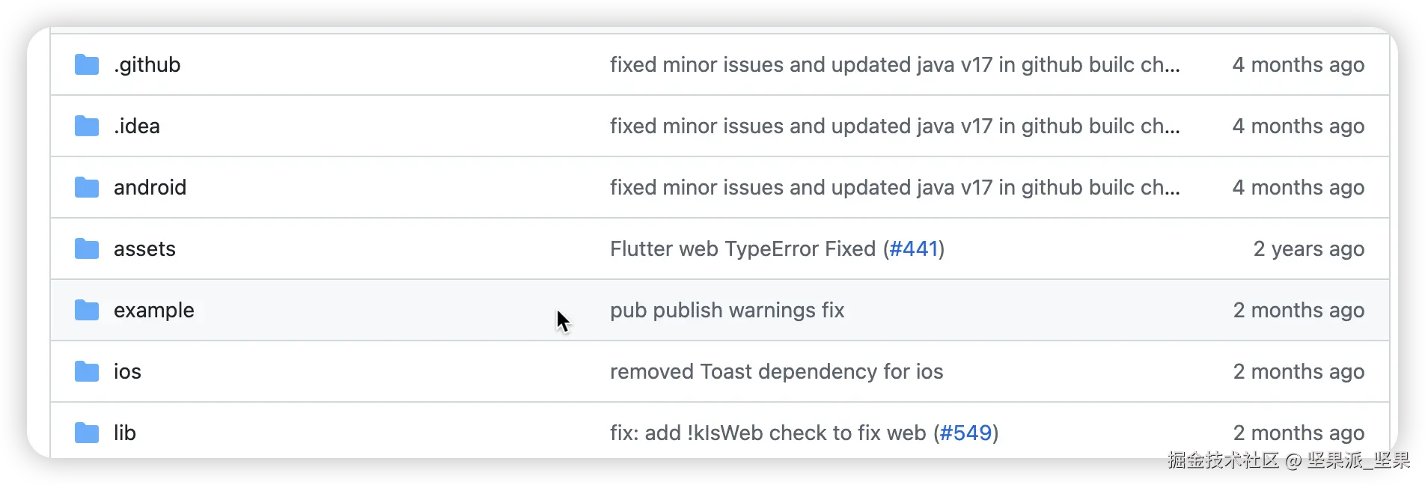Screen dimensions: 1425x485
Task: Open the assets directory name link
Action: click(144, 249)
